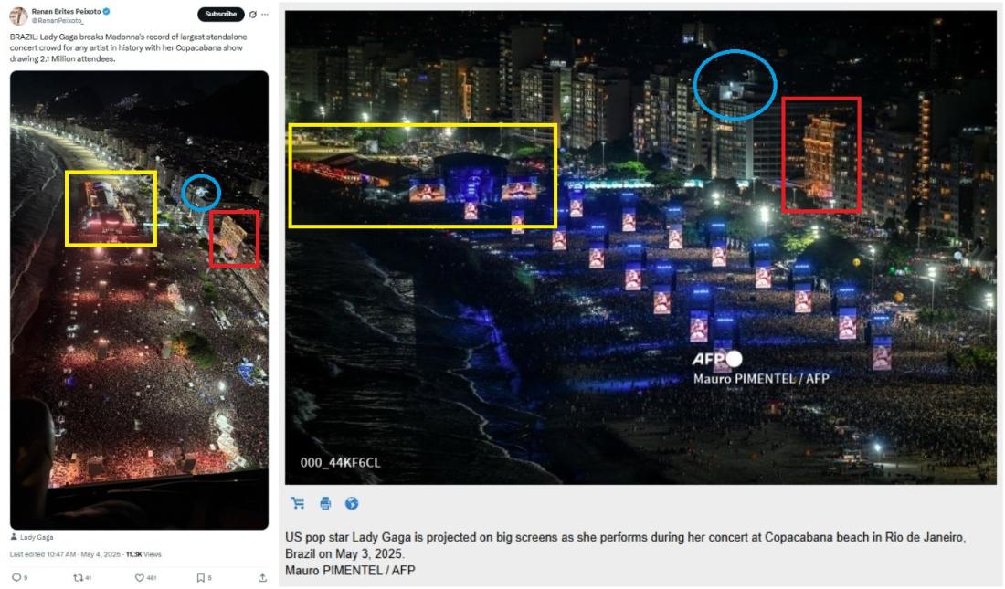Bookmark the tweet with the bookmark icon
This screenshot has height=589, width=1005.
(201, 577)
